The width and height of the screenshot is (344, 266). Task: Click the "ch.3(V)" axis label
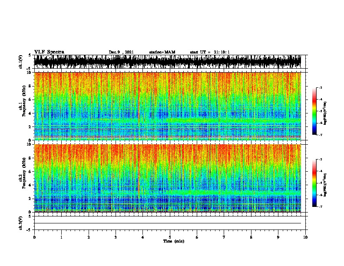20,223
